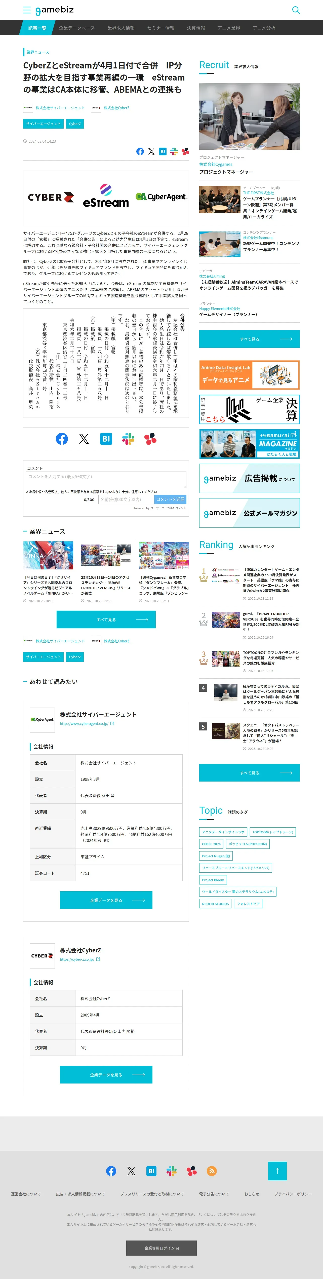Open 決算情報 menu item
Image resolution: width=323 pixels, height=1279 pixels.
point(196,28)
